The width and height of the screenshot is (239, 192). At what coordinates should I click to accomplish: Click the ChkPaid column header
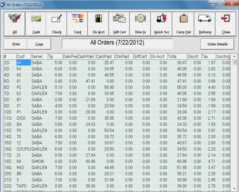pyautogui.click(x=124, y=57)
